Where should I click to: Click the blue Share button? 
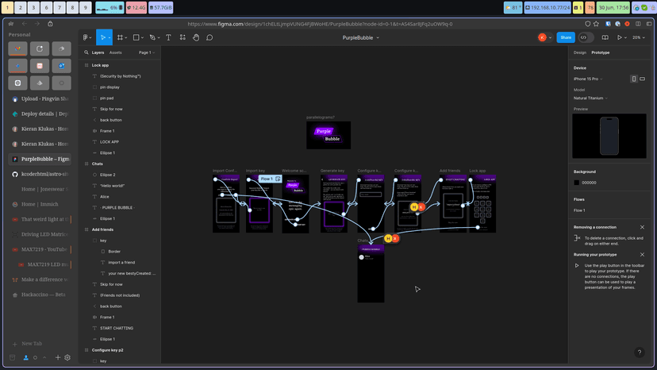(565, 37)
